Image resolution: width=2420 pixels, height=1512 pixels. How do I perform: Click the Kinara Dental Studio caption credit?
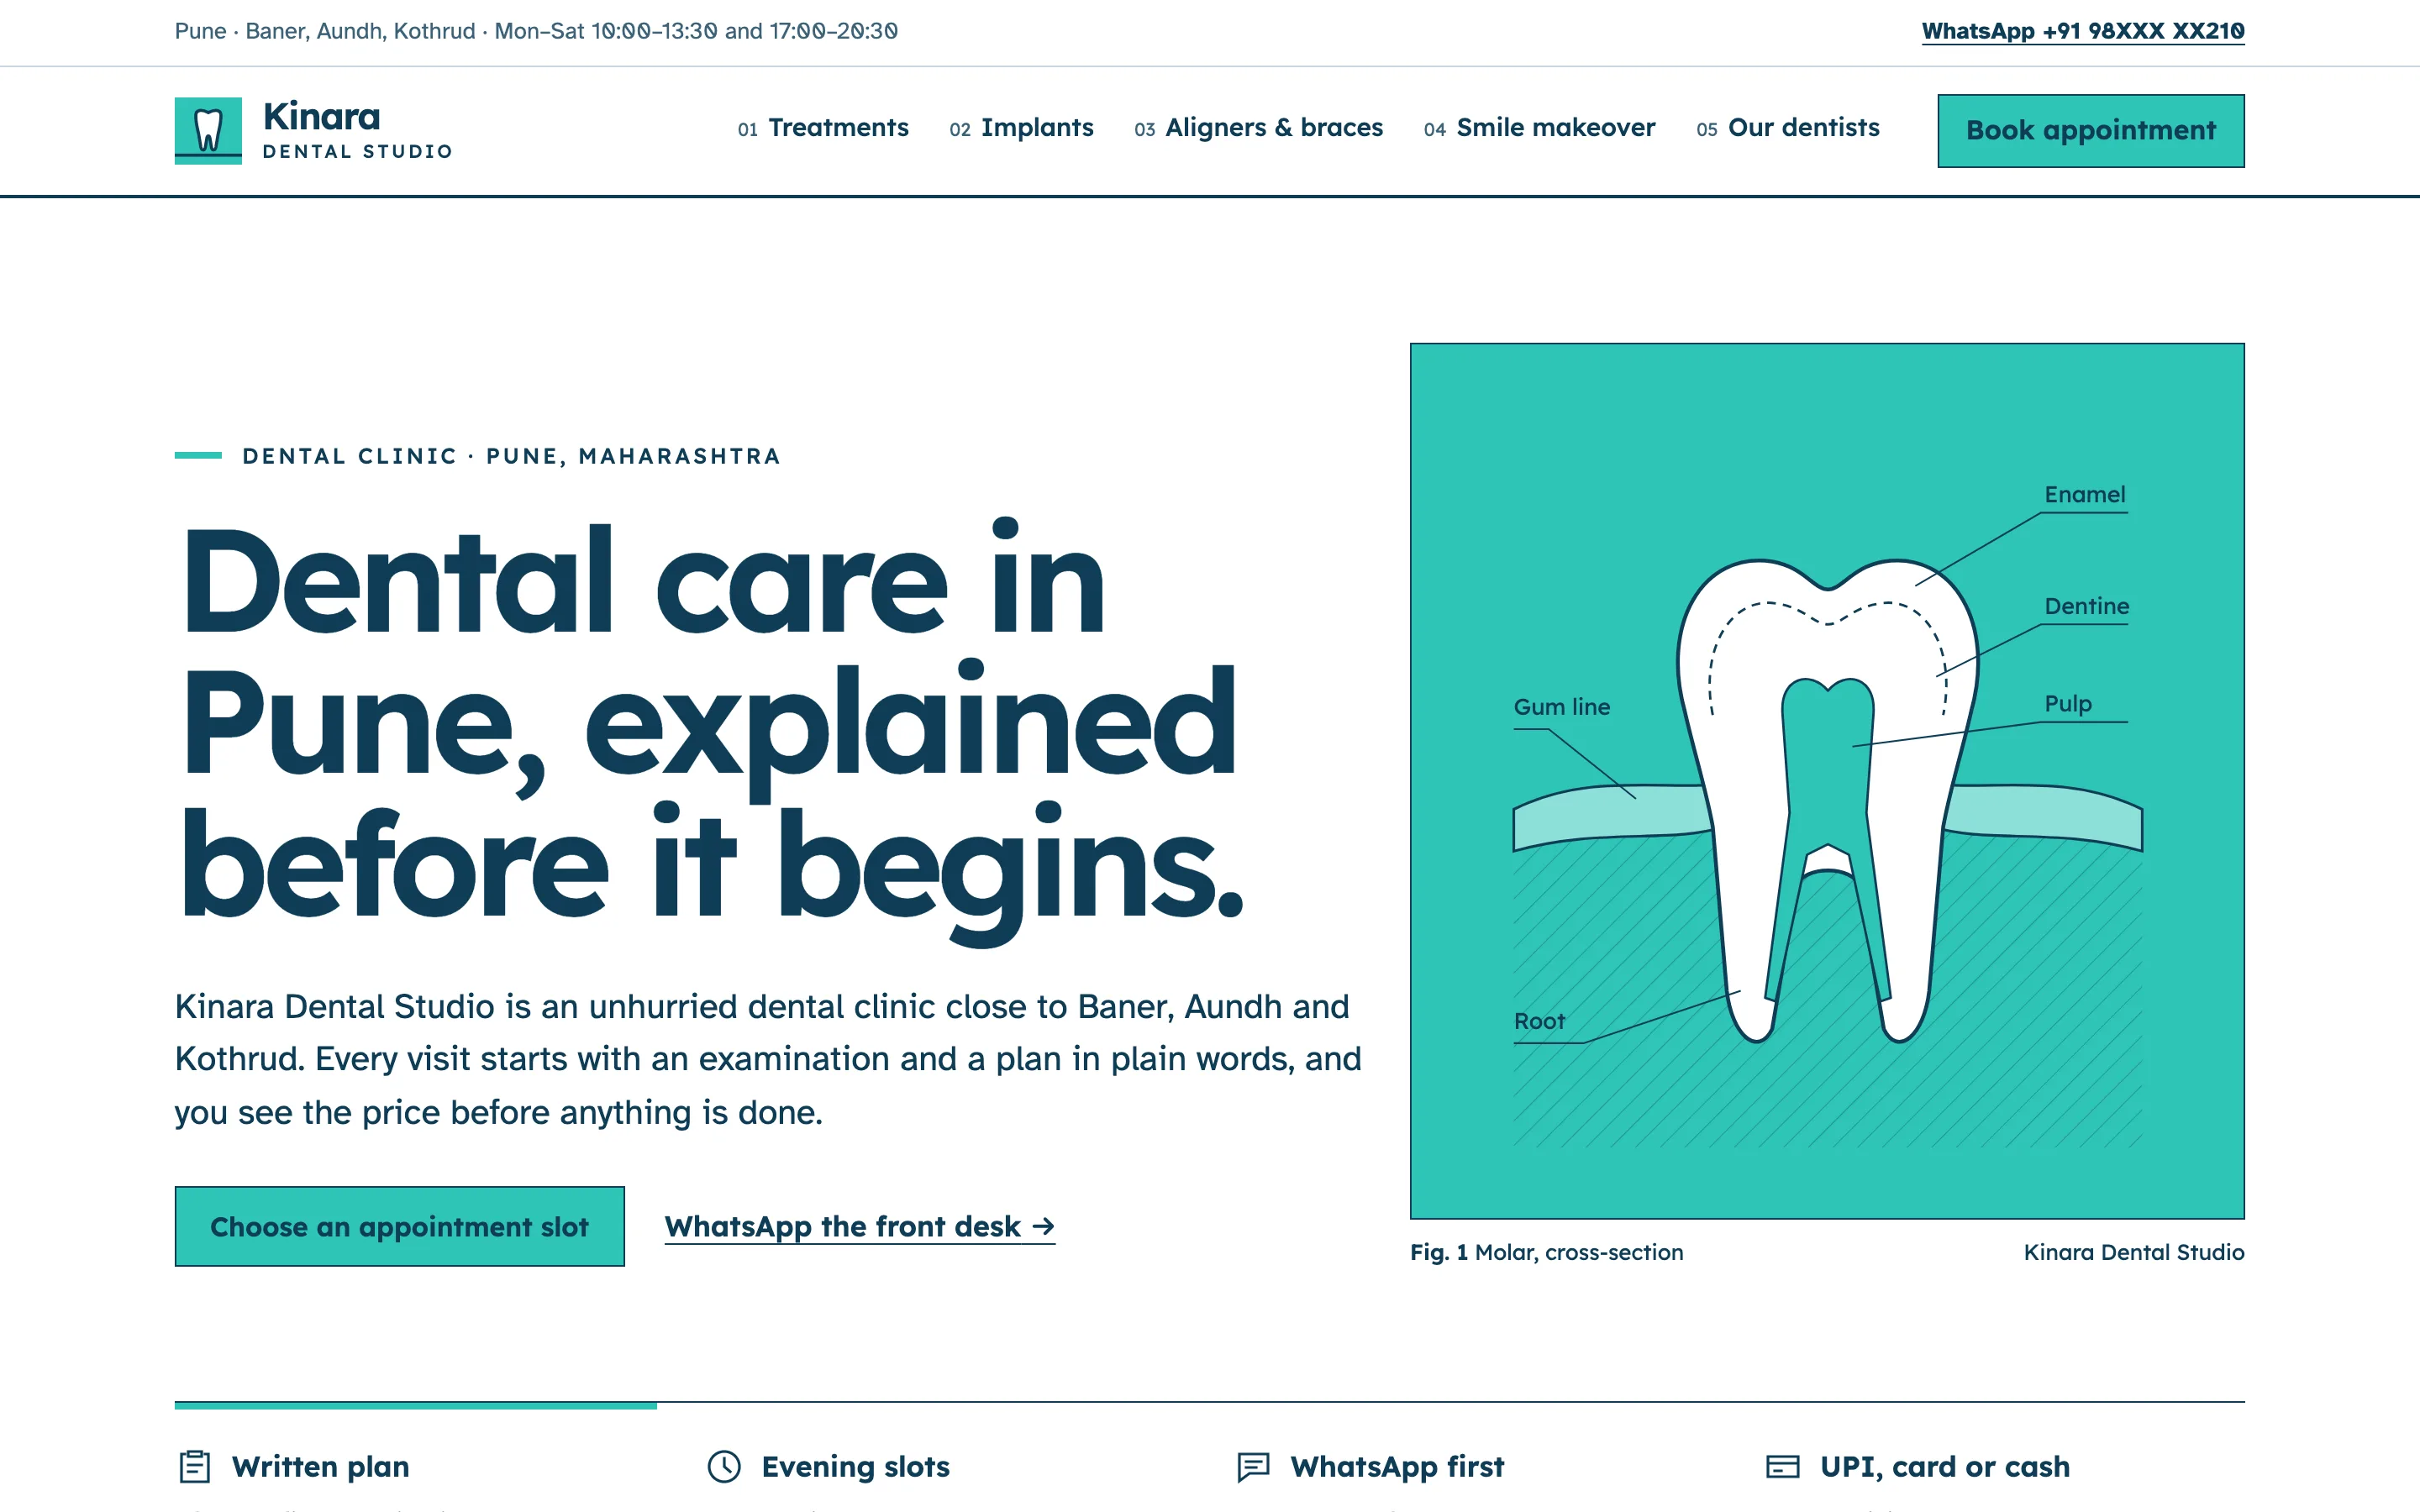tap(2133, 1252)
